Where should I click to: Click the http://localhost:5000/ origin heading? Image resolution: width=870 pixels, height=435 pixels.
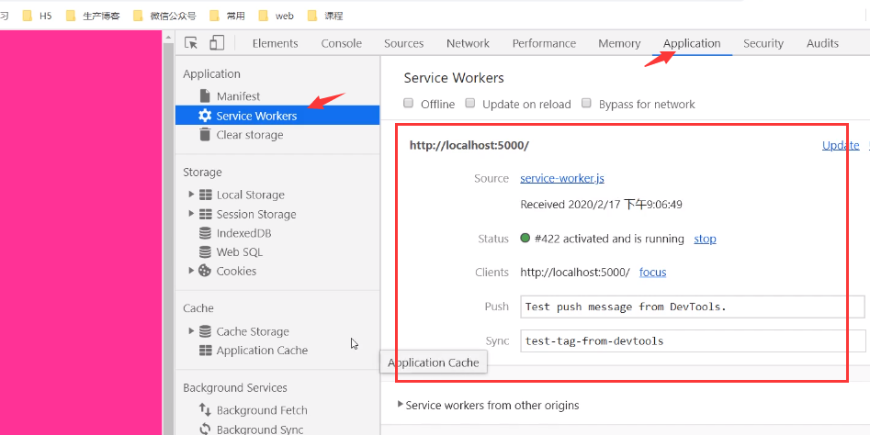[x=469, y=145]
